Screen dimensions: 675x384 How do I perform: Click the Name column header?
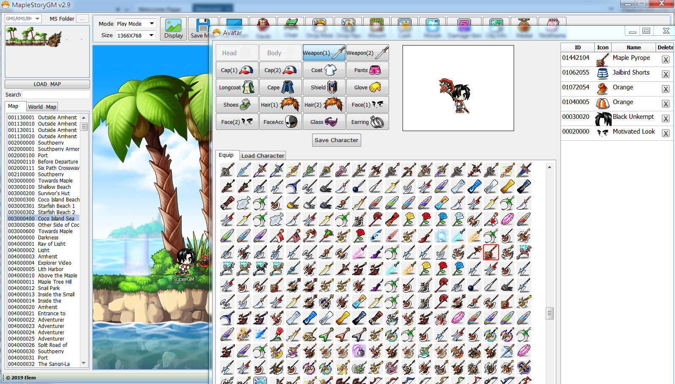[x=634, y=47]
